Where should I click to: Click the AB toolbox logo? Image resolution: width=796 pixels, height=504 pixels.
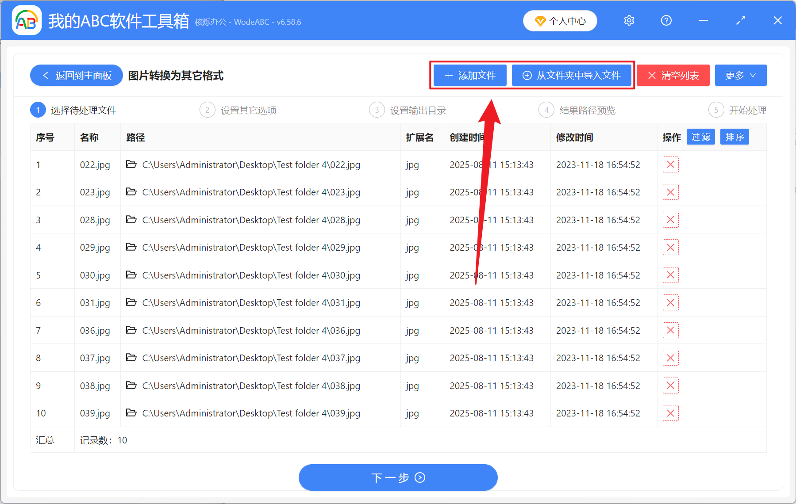point(27,20)
